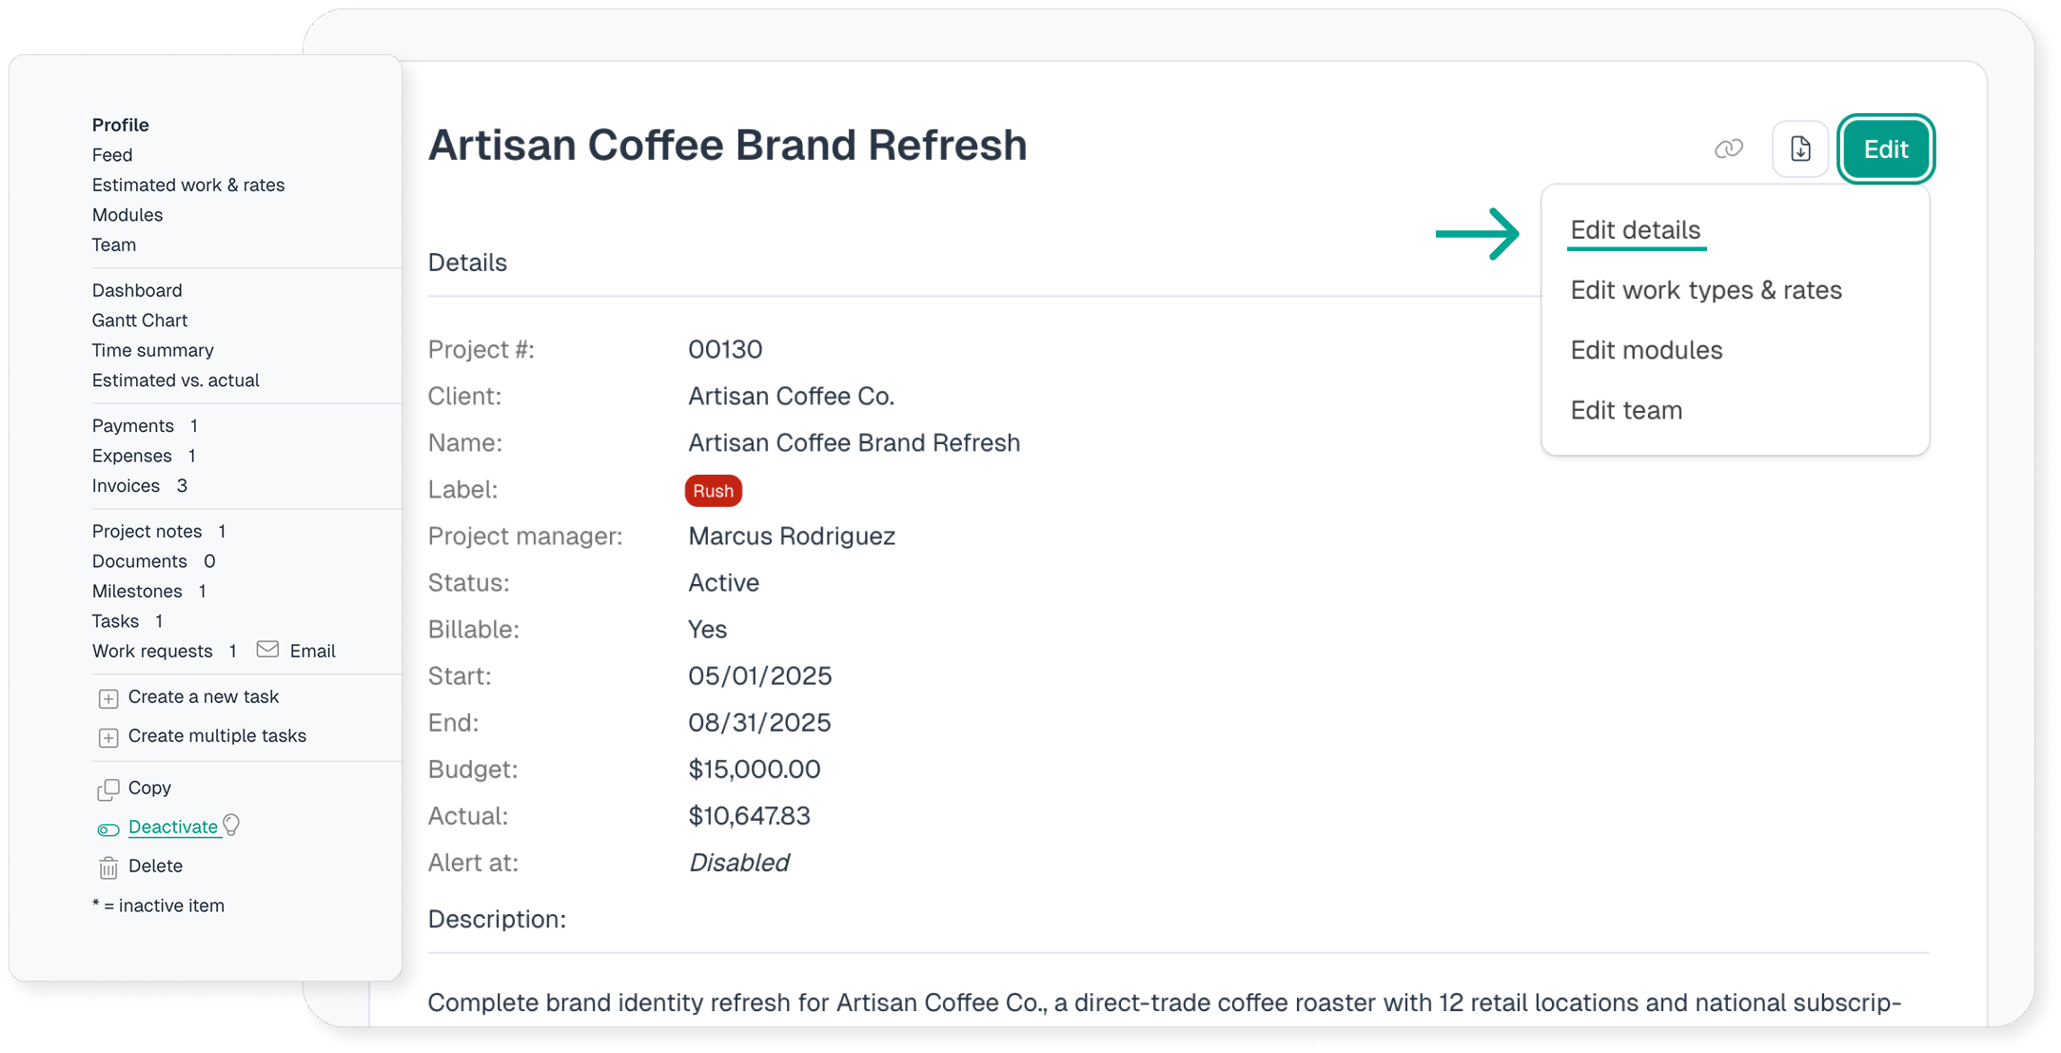The width and height of the screenshot is (2061, 1053).
Task: Open the Milestones sidebar link
Action: tap(137, 592)
